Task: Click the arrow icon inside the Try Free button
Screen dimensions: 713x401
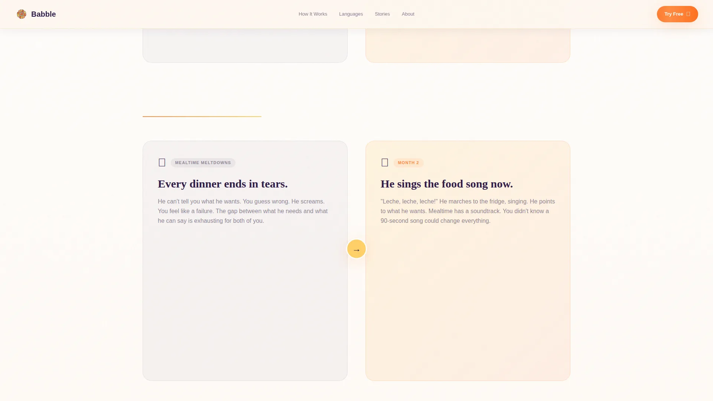Action: click(x=688, y=14)
